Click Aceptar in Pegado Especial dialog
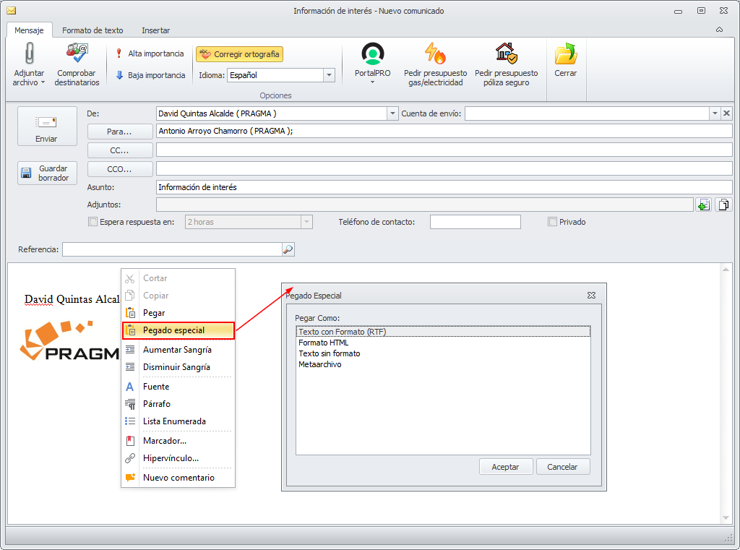 tap(505, 467)
